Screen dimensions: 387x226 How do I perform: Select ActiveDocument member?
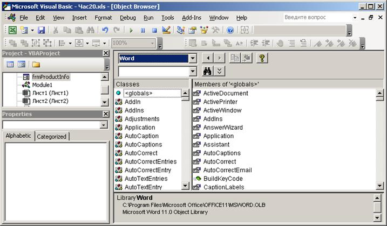pyautogui.click(x=226, y=93)
